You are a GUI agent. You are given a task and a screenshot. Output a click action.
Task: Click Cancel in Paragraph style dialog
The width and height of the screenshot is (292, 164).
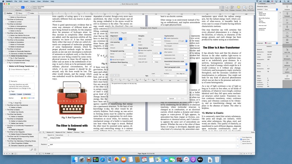(x=171, y=98)
